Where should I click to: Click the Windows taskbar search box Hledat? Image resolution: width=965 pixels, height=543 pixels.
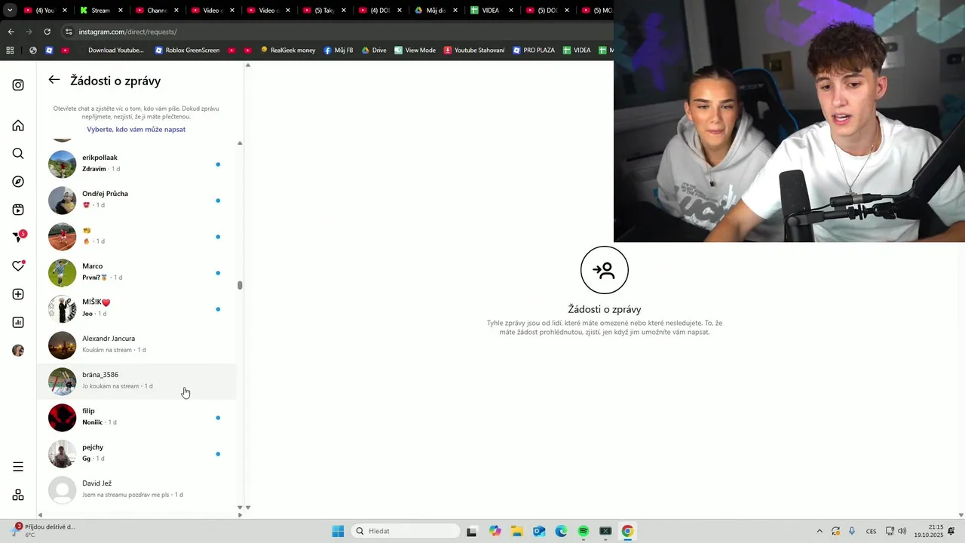point(407,531)
